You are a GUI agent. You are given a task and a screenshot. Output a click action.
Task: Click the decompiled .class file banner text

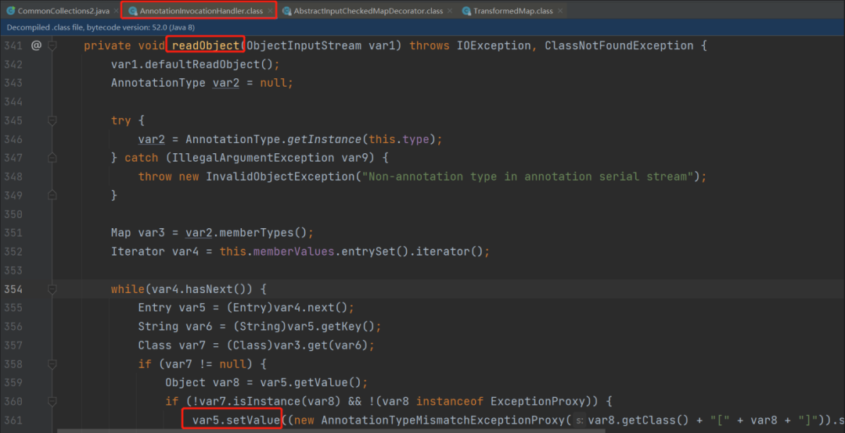coord(101,27)
